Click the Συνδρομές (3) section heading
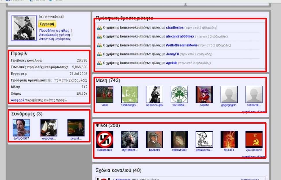The width and height of the screenshot is (281, 180). 27,114
